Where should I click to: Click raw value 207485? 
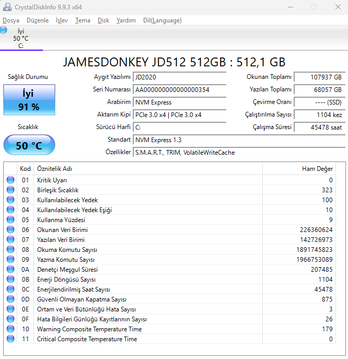pos(322,270)
